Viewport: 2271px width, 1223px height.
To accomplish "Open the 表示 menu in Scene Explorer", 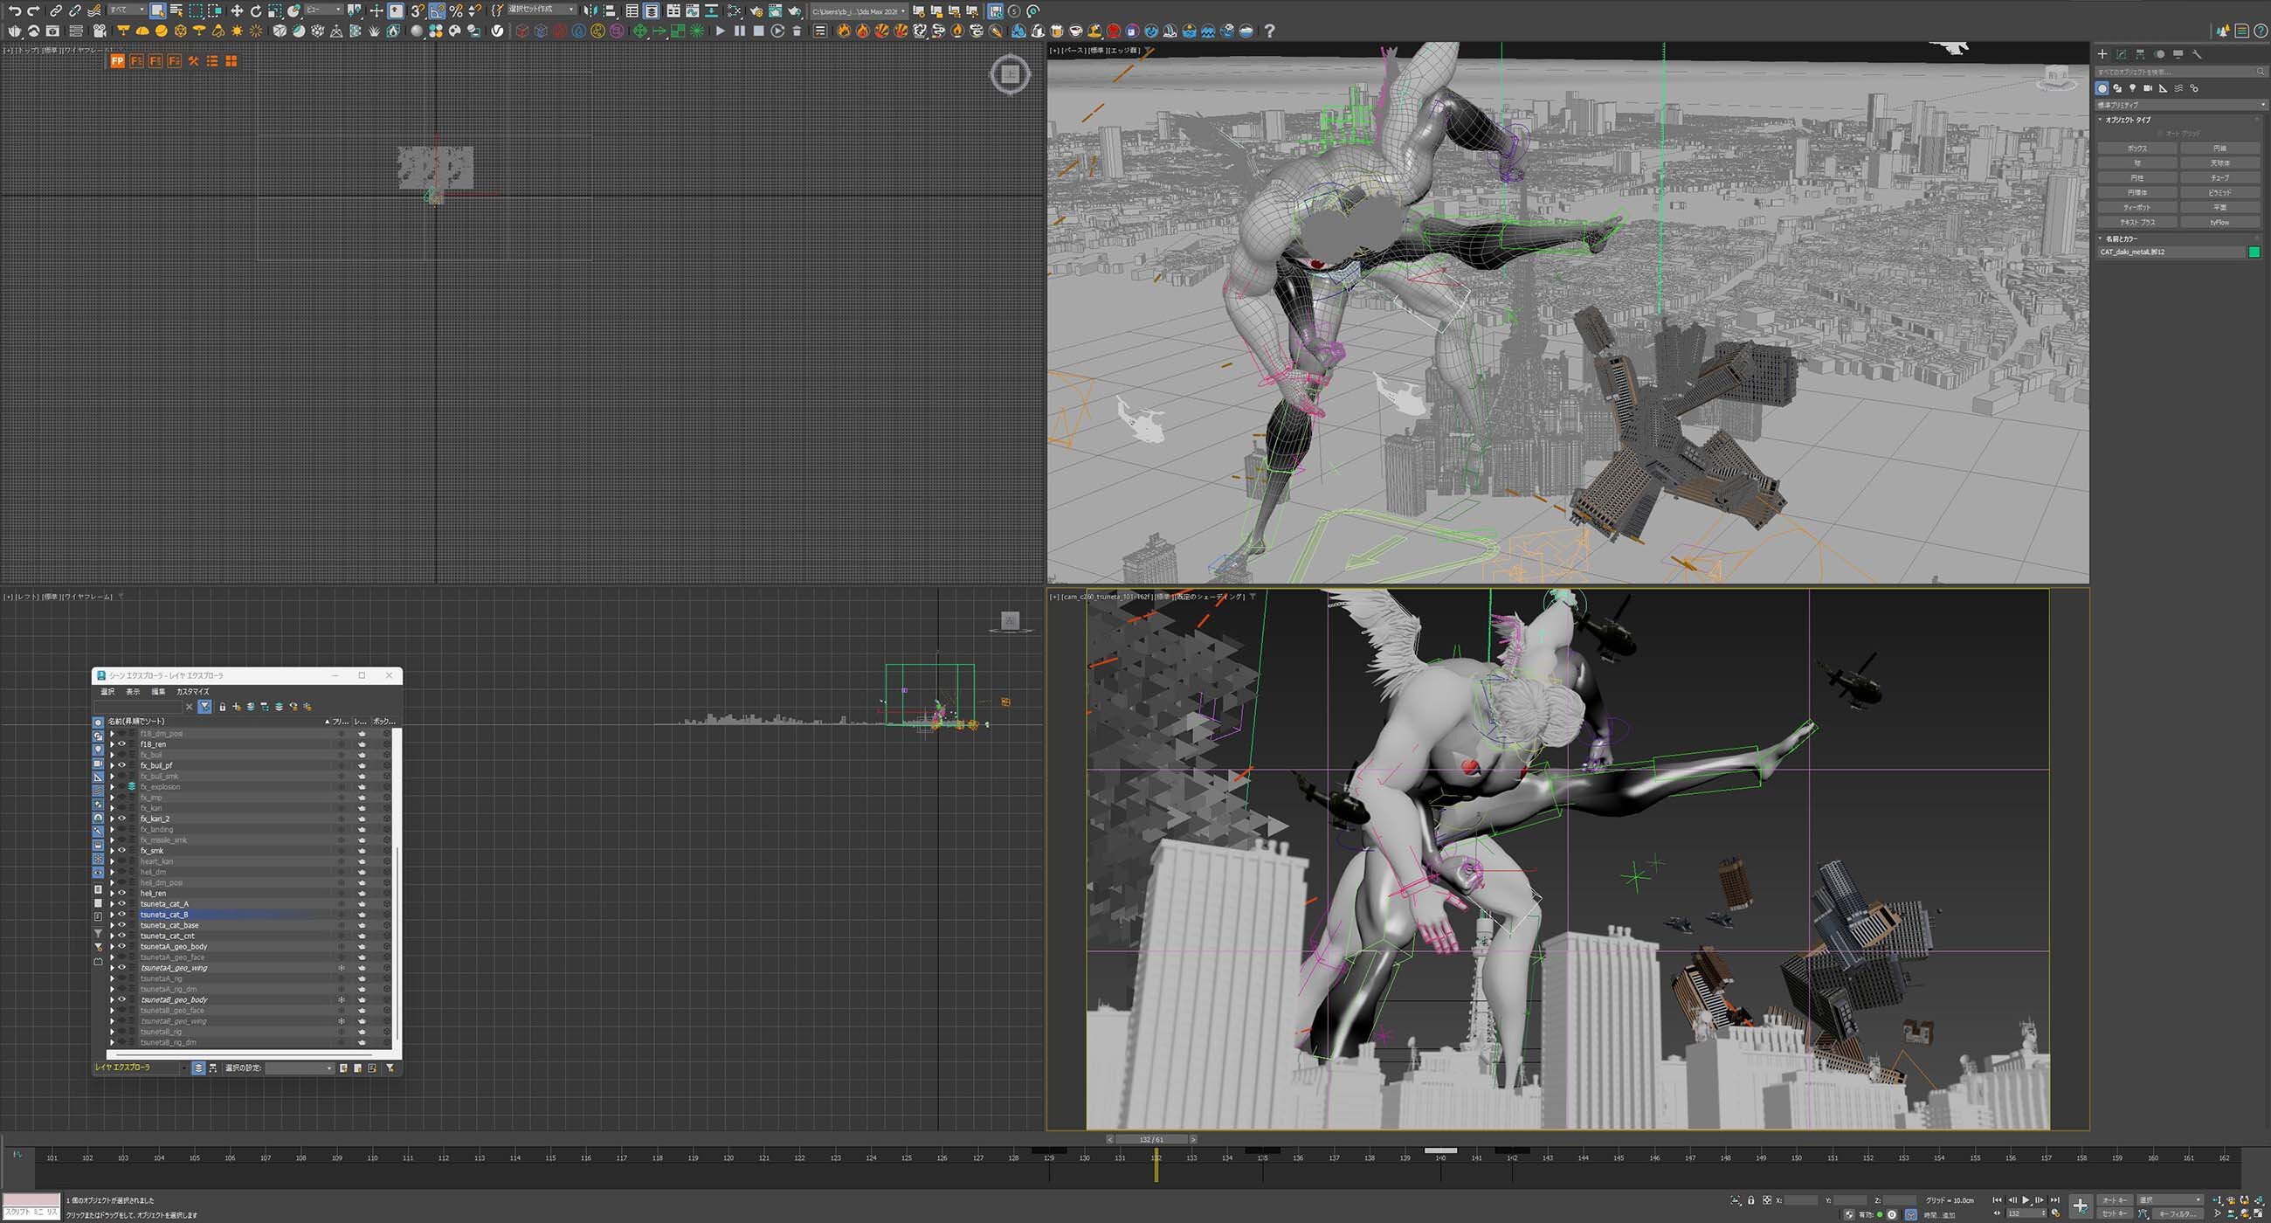I will tap(132, 692).
